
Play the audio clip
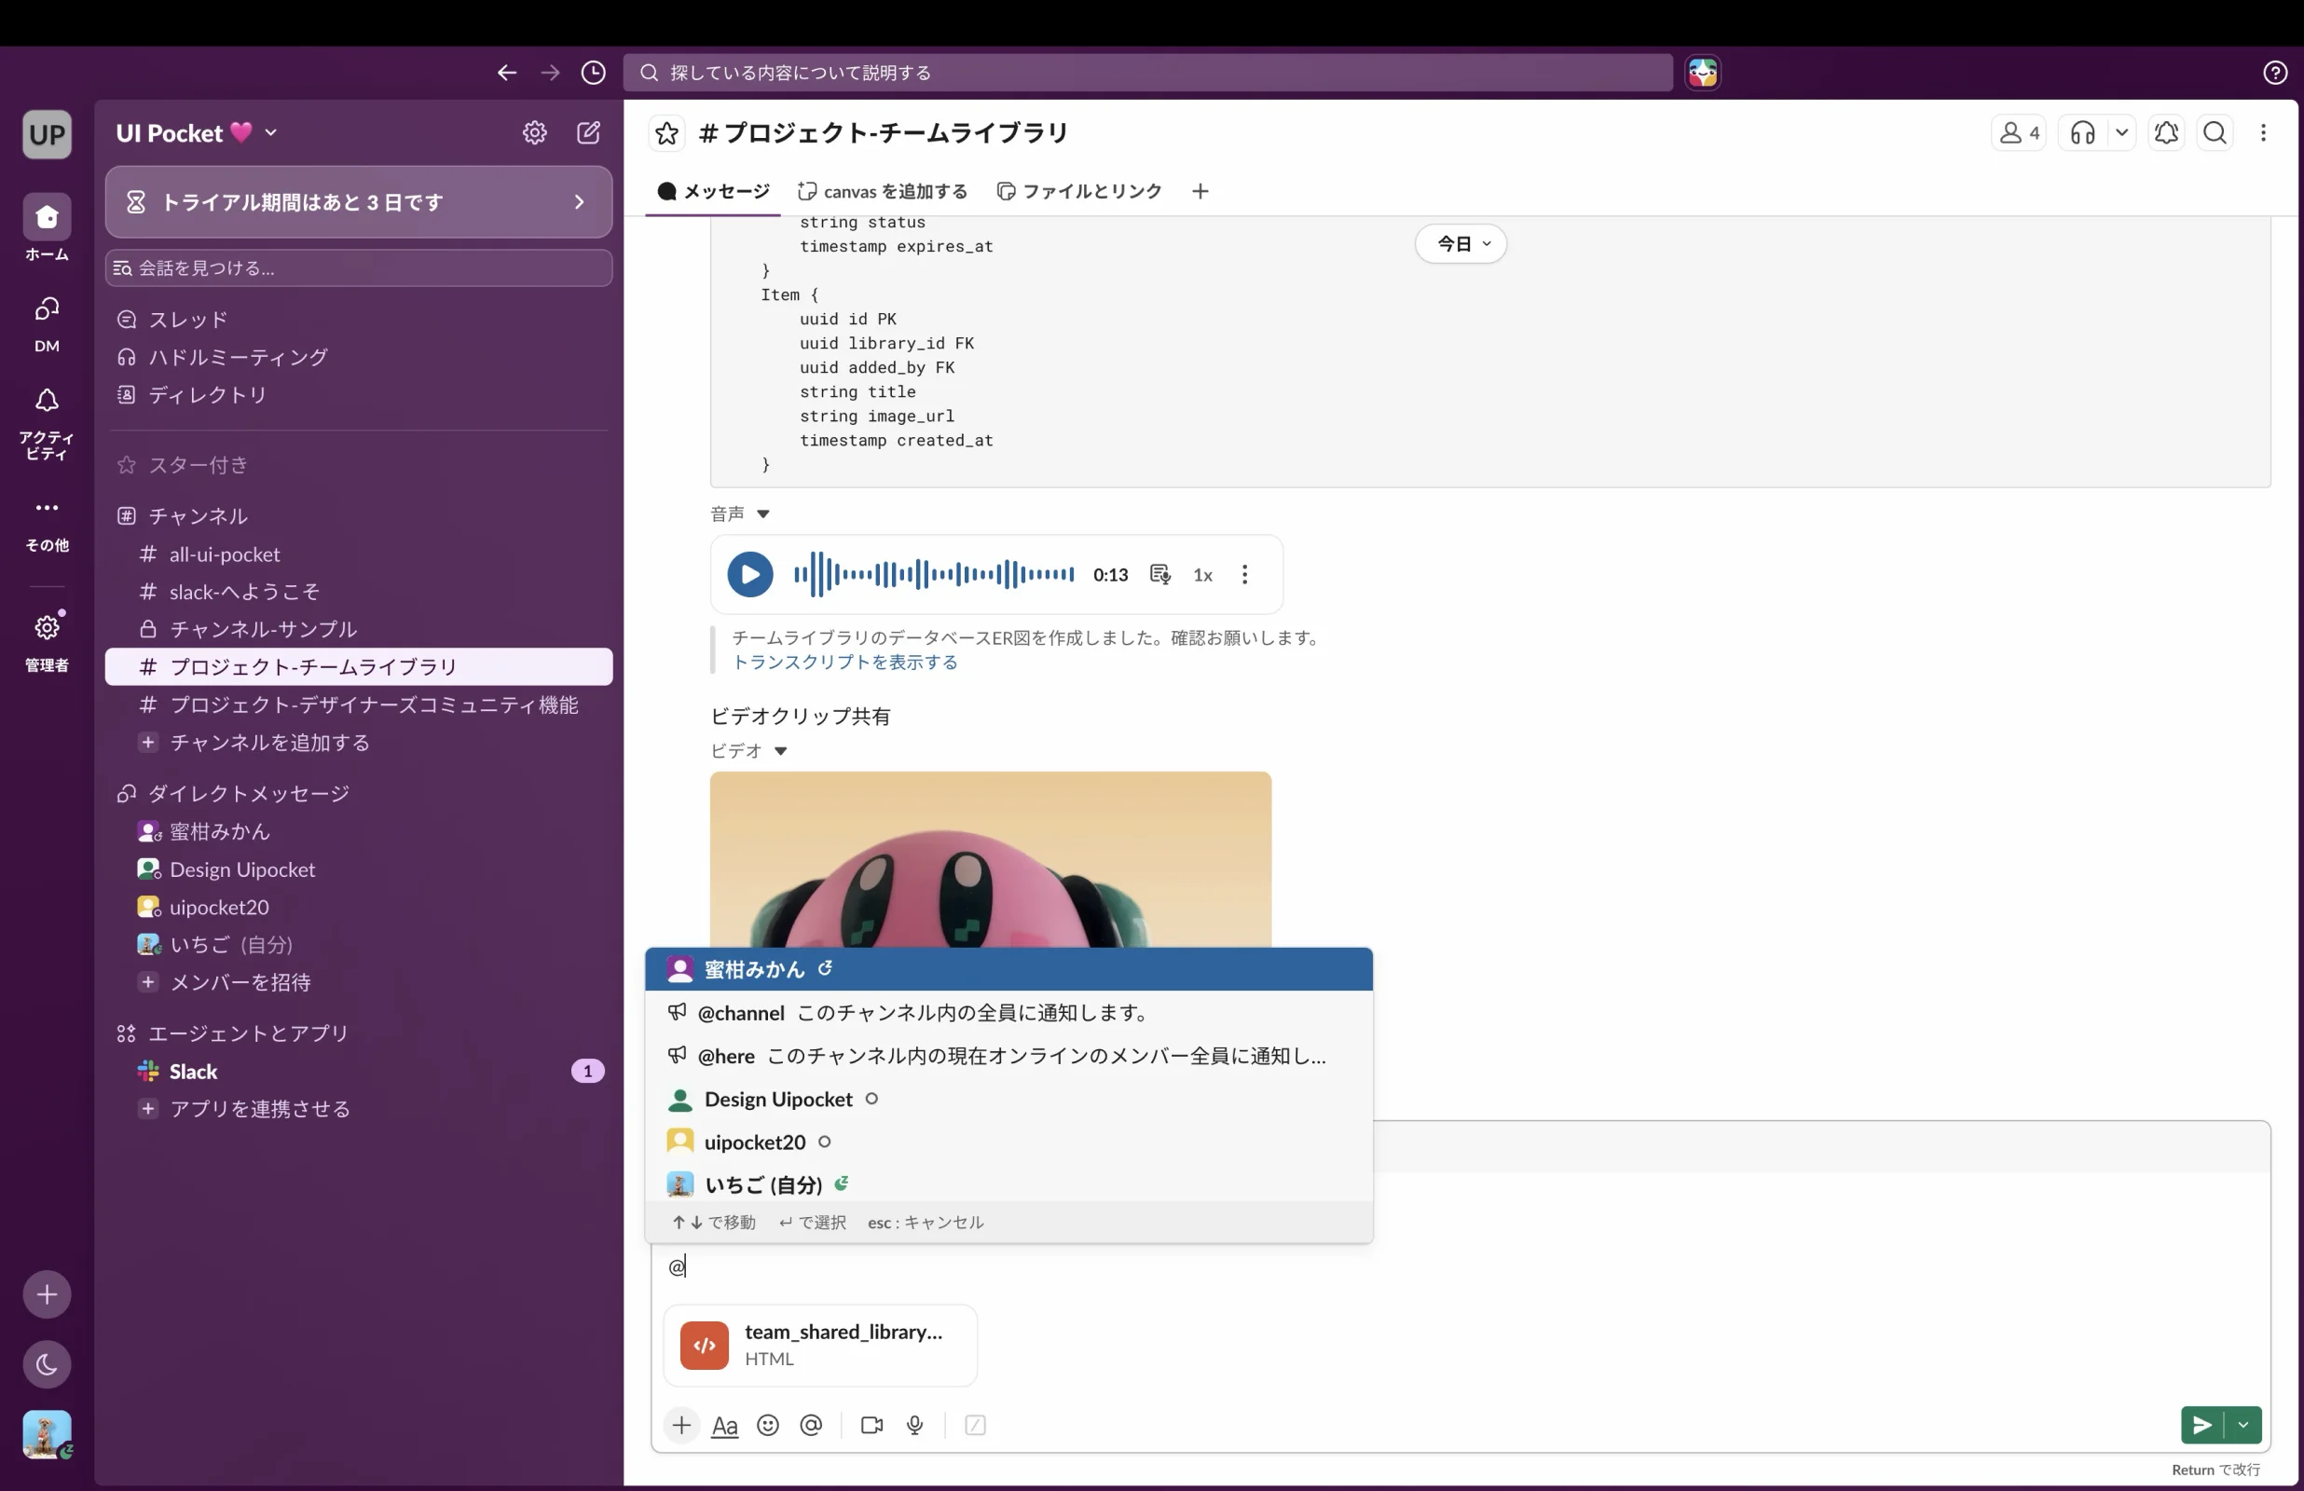click(750, 574)
